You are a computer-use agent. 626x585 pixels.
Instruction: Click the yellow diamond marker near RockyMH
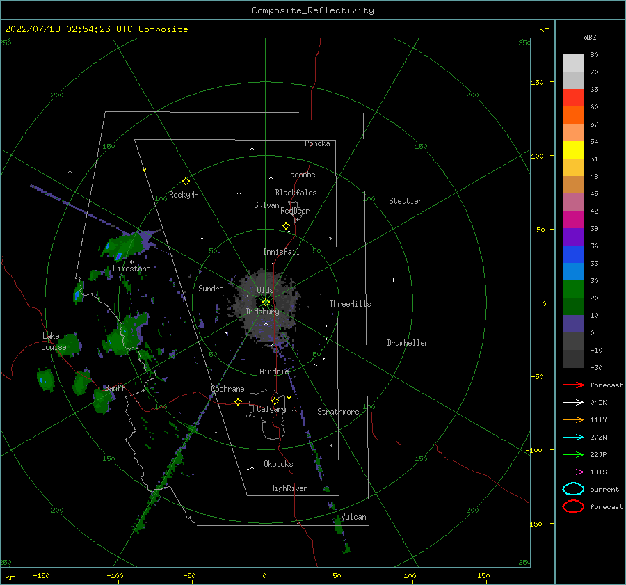(x=186, y=182)
